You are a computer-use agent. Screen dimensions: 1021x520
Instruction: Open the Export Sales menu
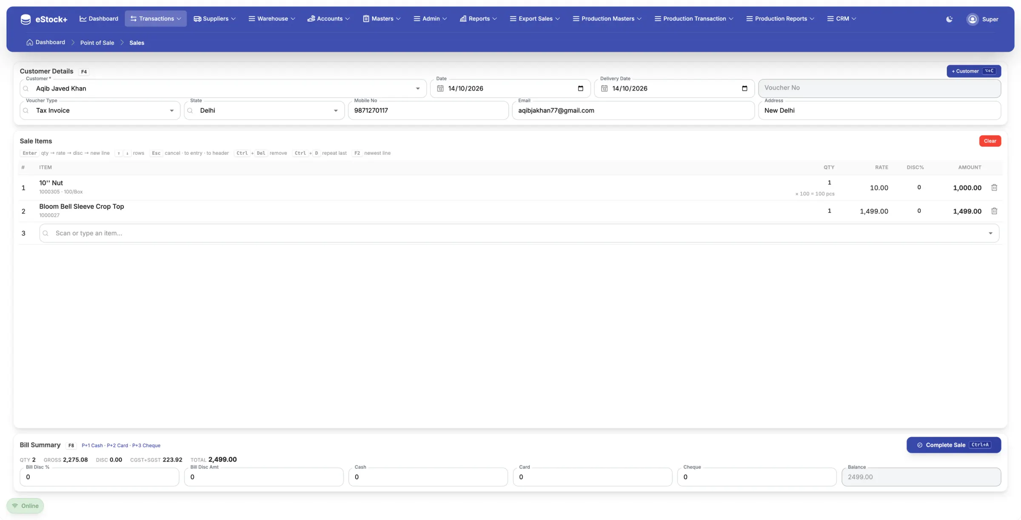point(535,19)
